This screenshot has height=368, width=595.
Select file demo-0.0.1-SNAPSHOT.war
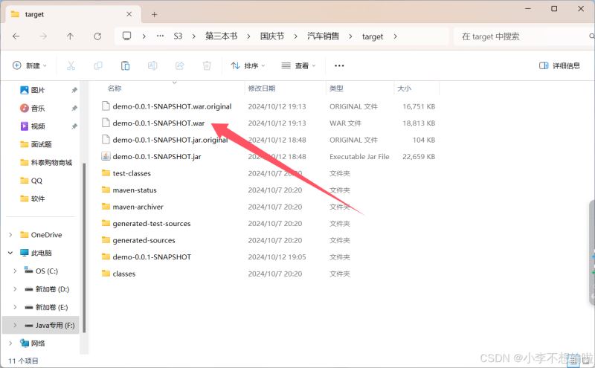coord(158,123)
